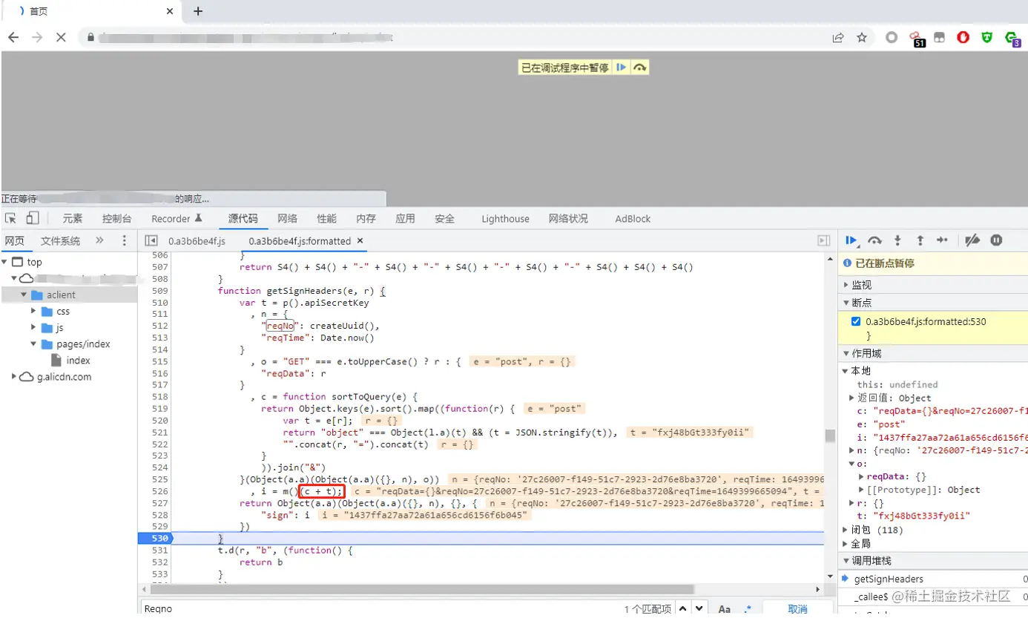The width and height of the screenshot is (1028, 621).
Task: Uncheck breakpoint 0.a3b6be4f.js:formatted:530
Action: [x=856, y=321]
